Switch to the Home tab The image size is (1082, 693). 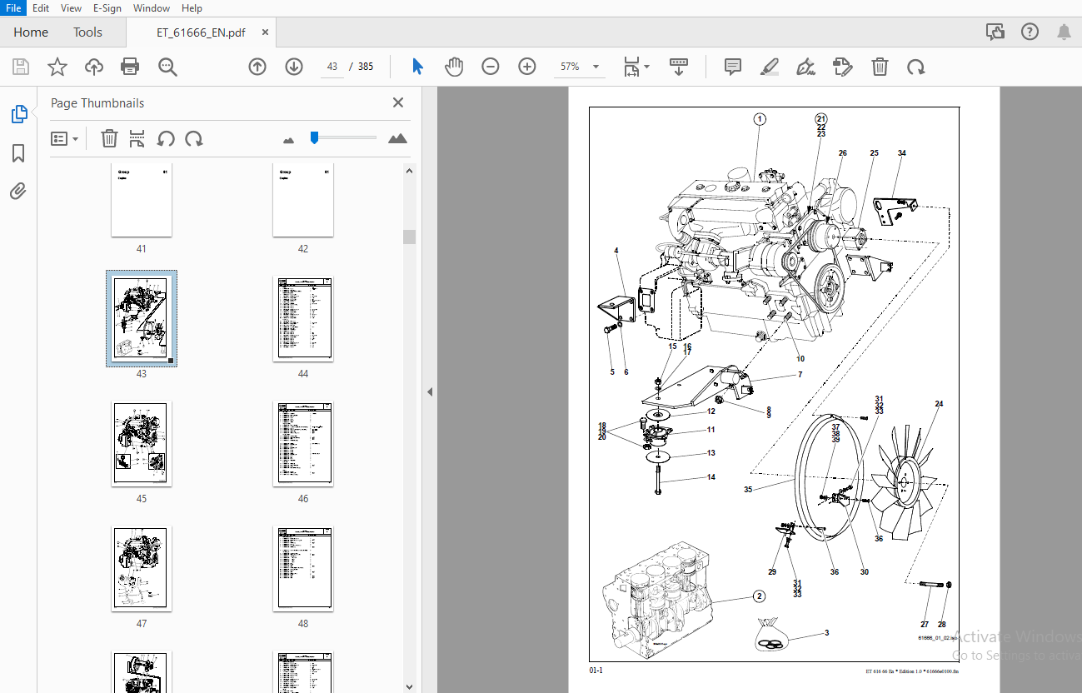31,32
